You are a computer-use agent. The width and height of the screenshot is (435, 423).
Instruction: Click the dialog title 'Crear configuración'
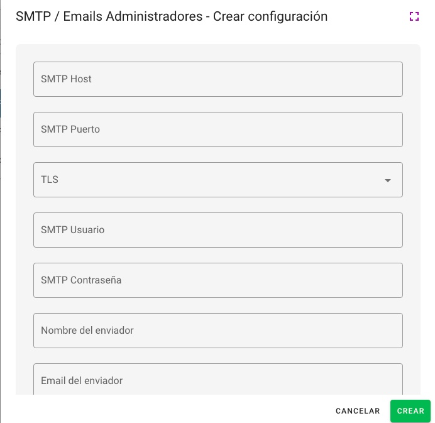pos(270,17)
